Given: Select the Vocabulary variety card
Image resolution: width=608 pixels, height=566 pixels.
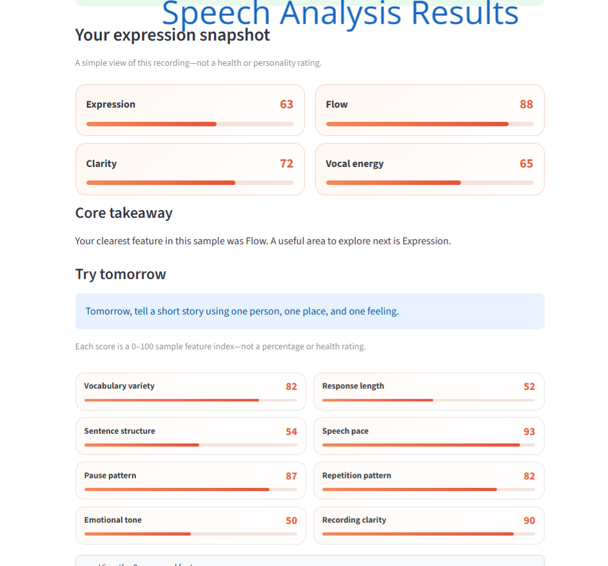Looking at the screenshot, I should (x=190, y=391).
